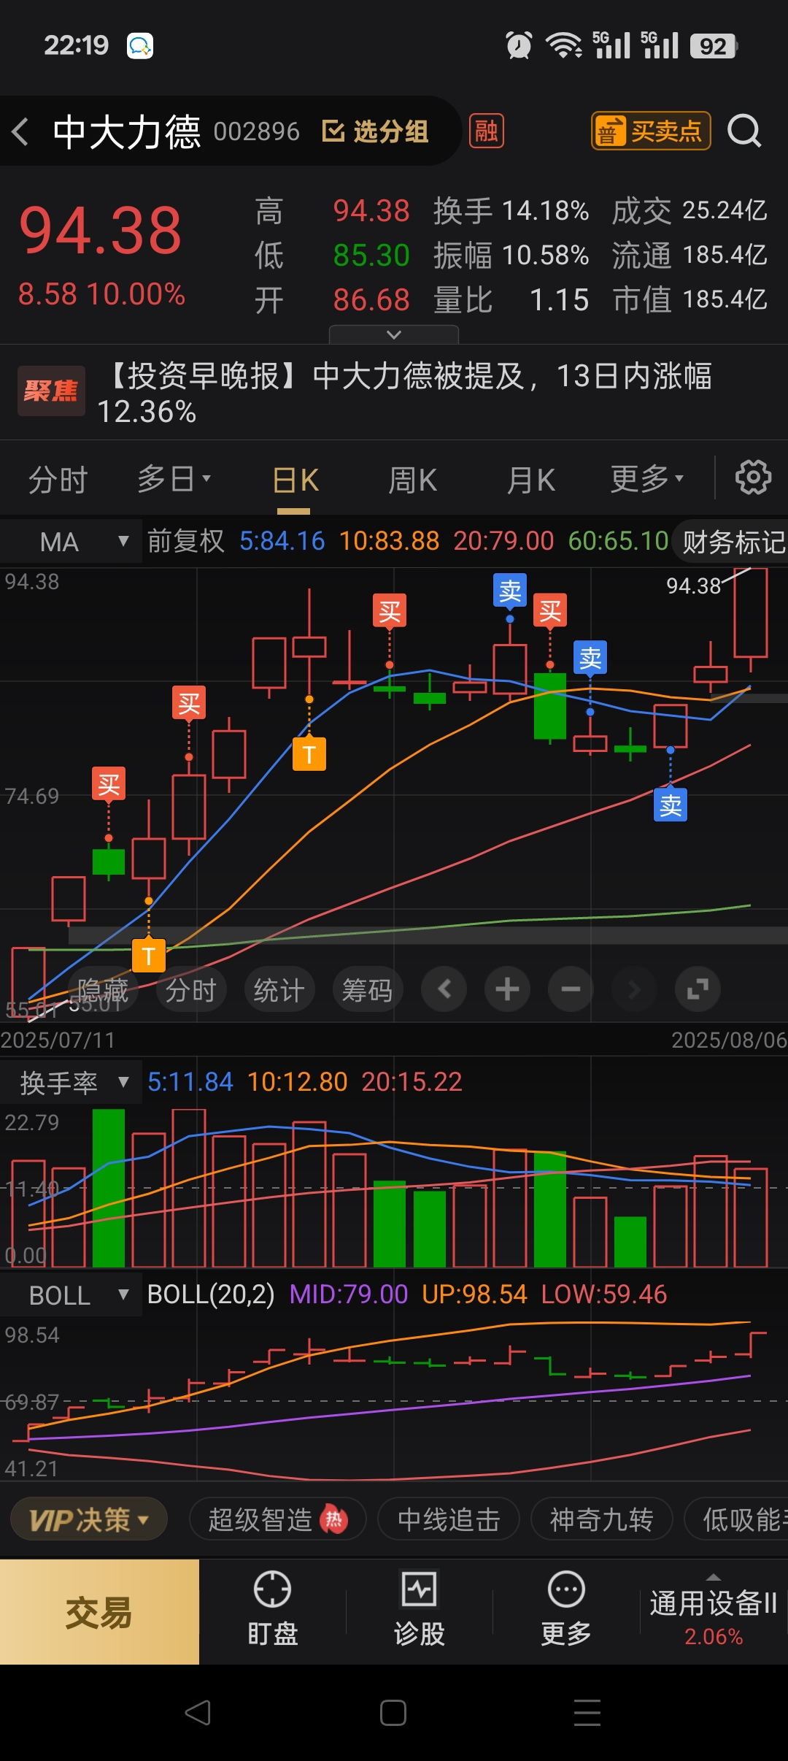Screen dimensions: 788x1761
Task: Switch to the 分时 tab
Action: [x=58, y=480]
